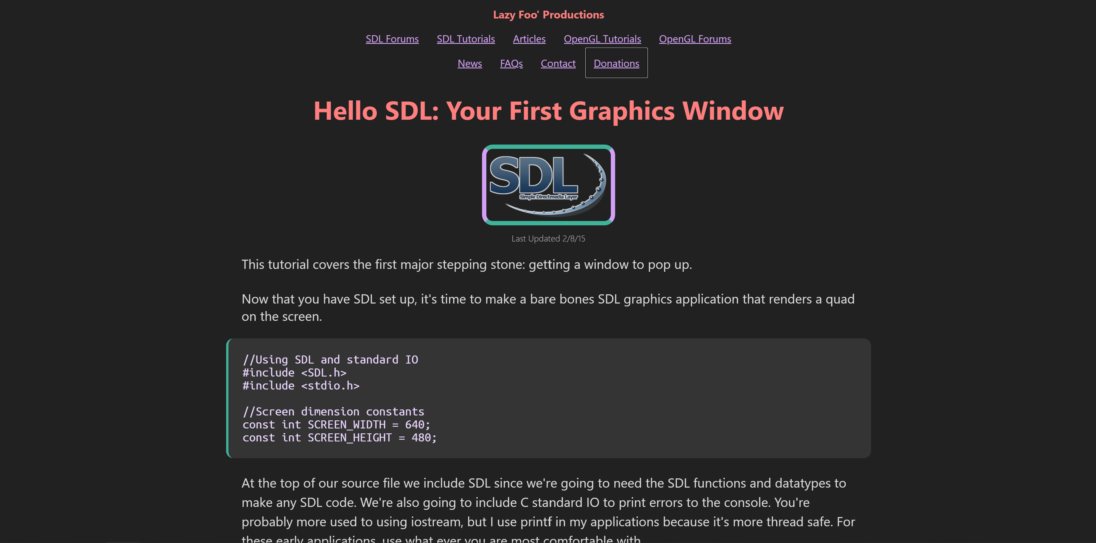
Task: Click the Last Updated 2/8/15 caption
Action: [x=548, y=239]
